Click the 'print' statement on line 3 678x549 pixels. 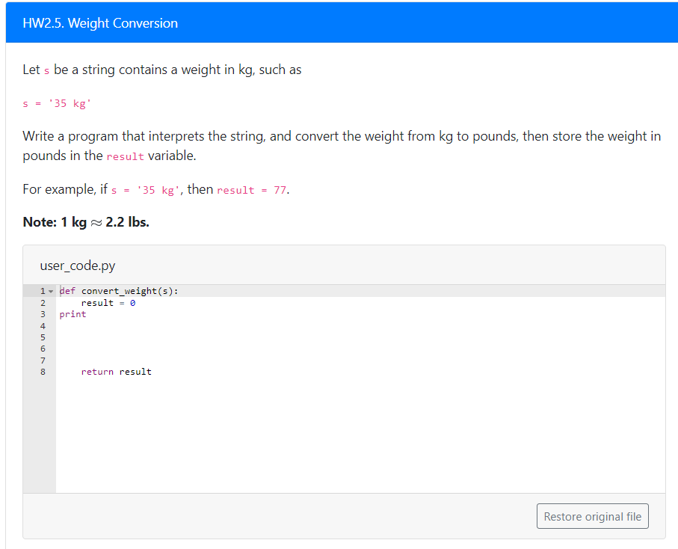tap(73, 314)
